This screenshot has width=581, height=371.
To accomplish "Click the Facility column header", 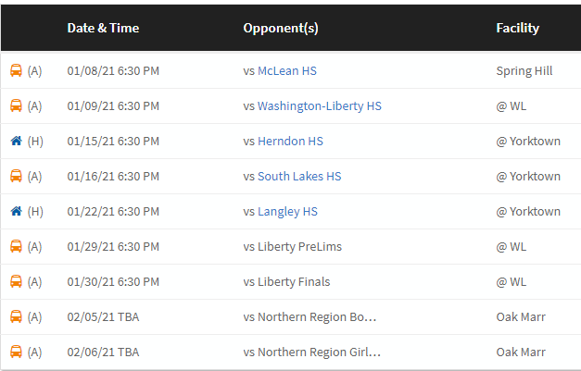I will 518,28.
